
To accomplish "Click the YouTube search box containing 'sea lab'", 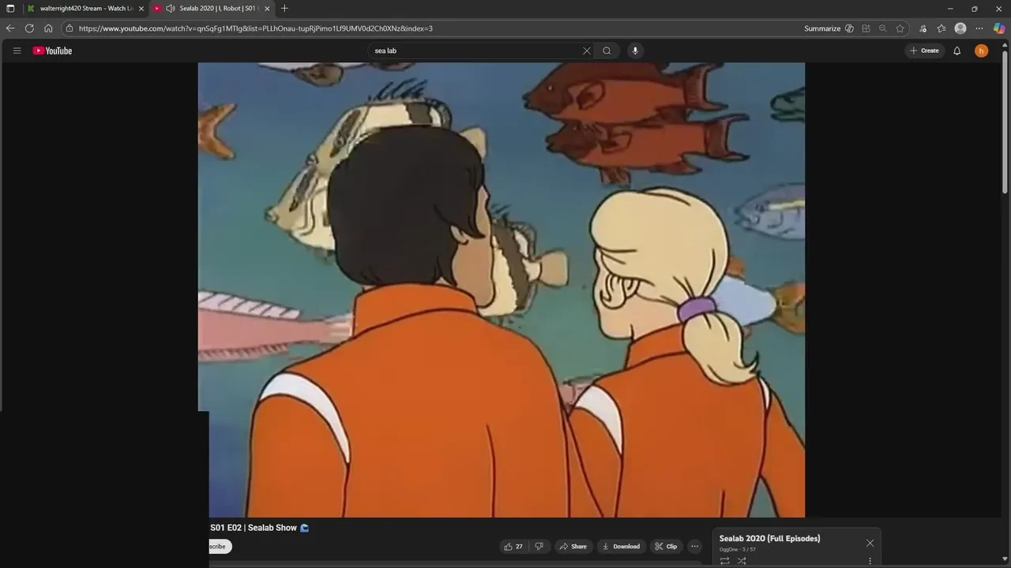I will [x=476, y=50].
